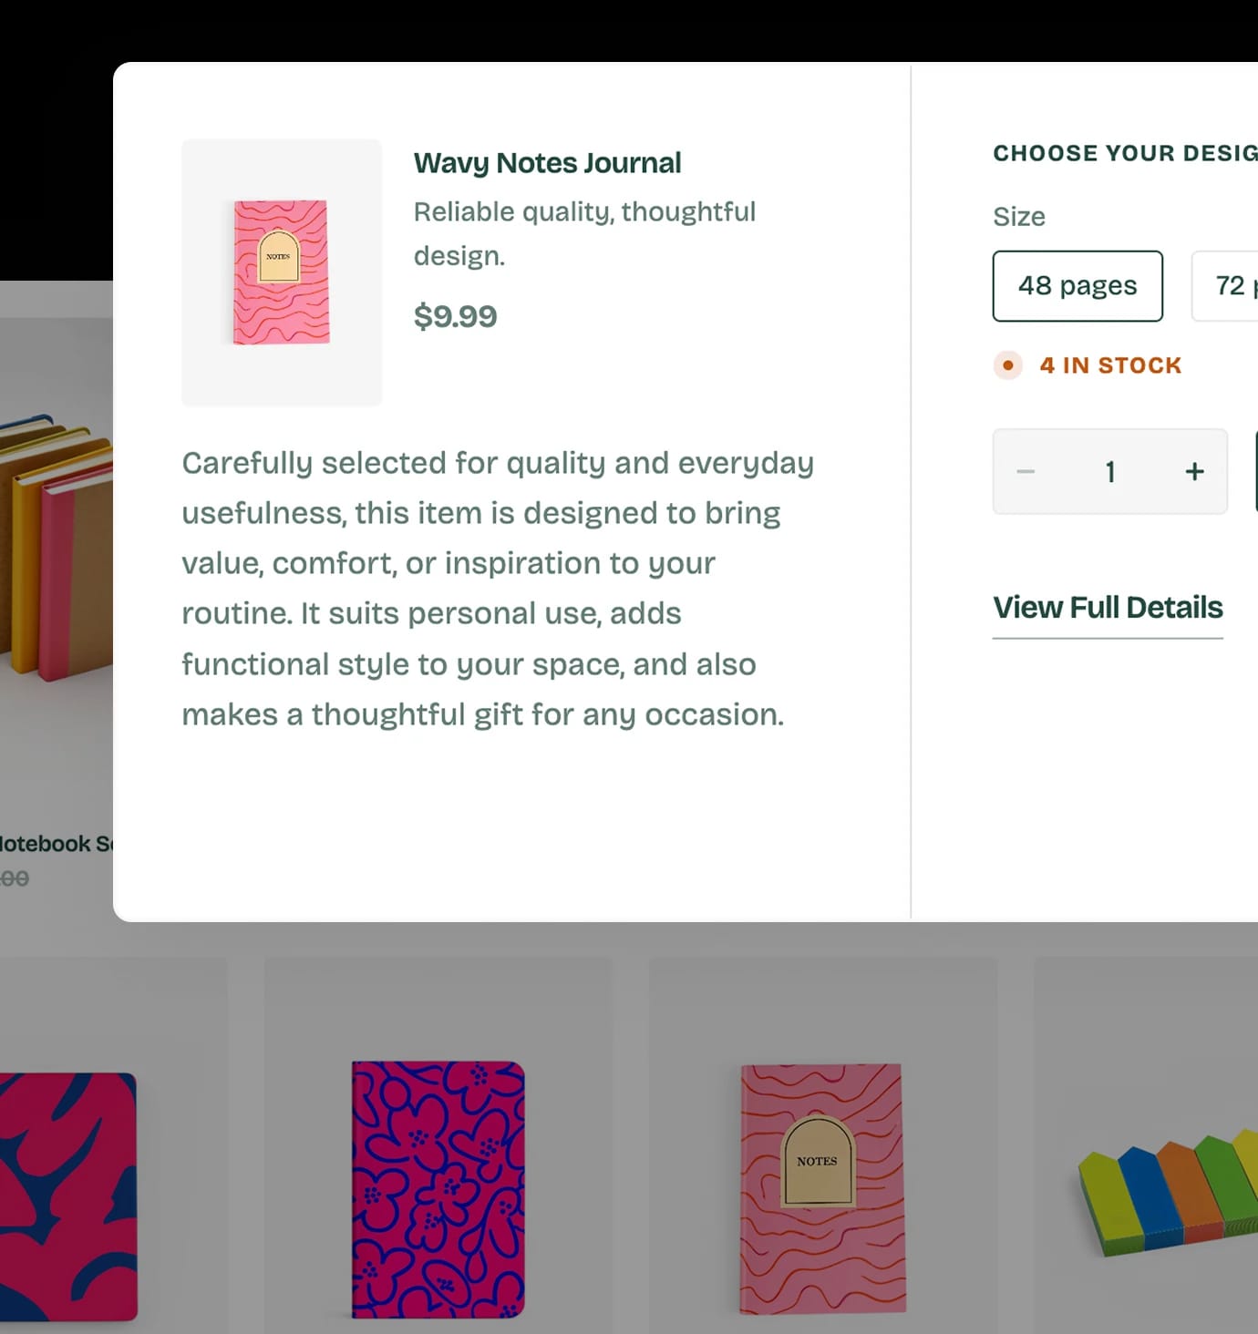Click the quantity number field
Viewport: 1258px width, 1334px height.
click(1110, 472)
